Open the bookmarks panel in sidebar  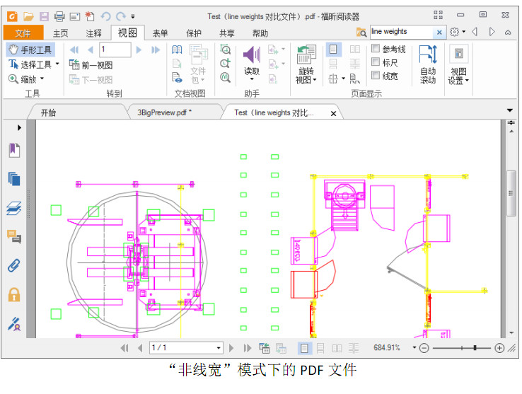[x=14, y=150]
